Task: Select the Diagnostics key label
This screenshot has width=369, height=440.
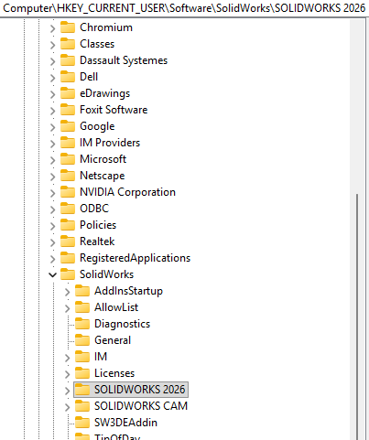Action: click(x=122, y=324)
